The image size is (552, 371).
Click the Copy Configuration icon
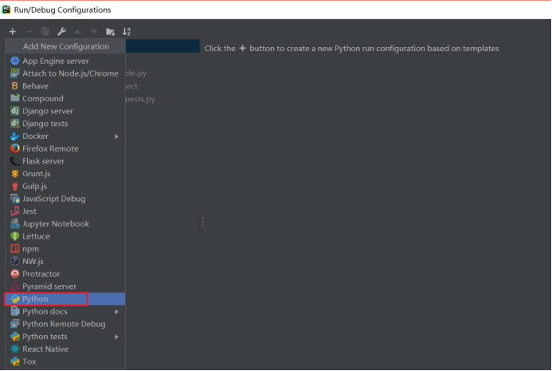[x=45, y=32]
